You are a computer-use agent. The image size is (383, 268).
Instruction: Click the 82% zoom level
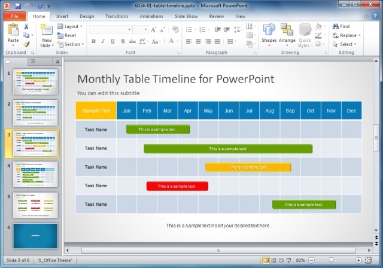[300, 260]
